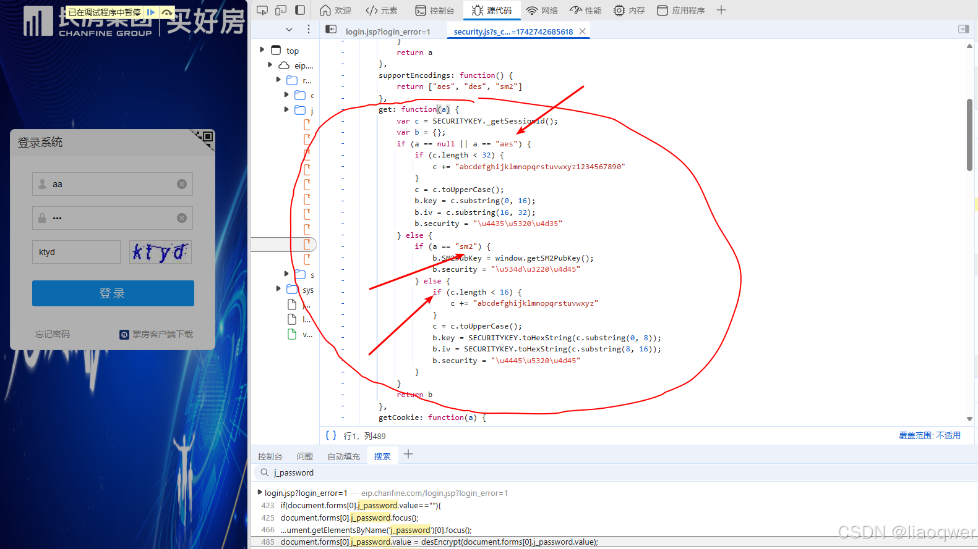Open navigator pane chevron dropdown

(289, 30)
